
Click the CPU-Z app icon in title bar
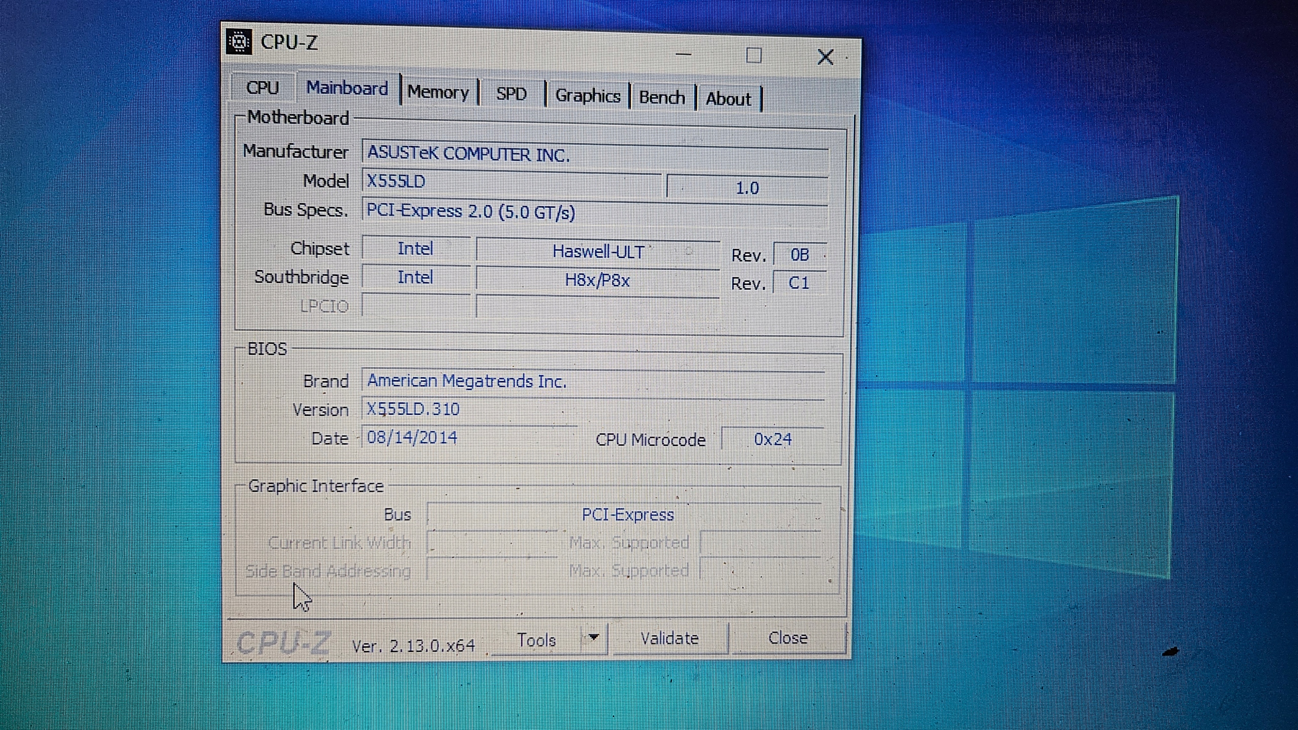tap(239, 42)
